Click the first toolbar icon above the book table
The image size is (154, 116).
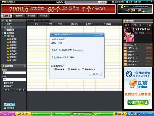(x=30, y=21)
